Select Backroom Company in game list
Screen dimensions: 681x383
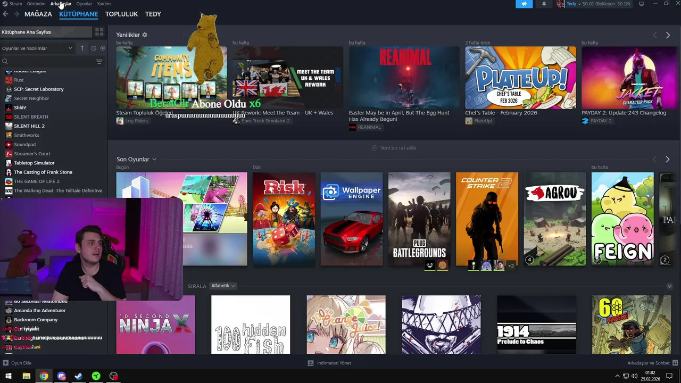pyautogui.click(x=36, y=320)
